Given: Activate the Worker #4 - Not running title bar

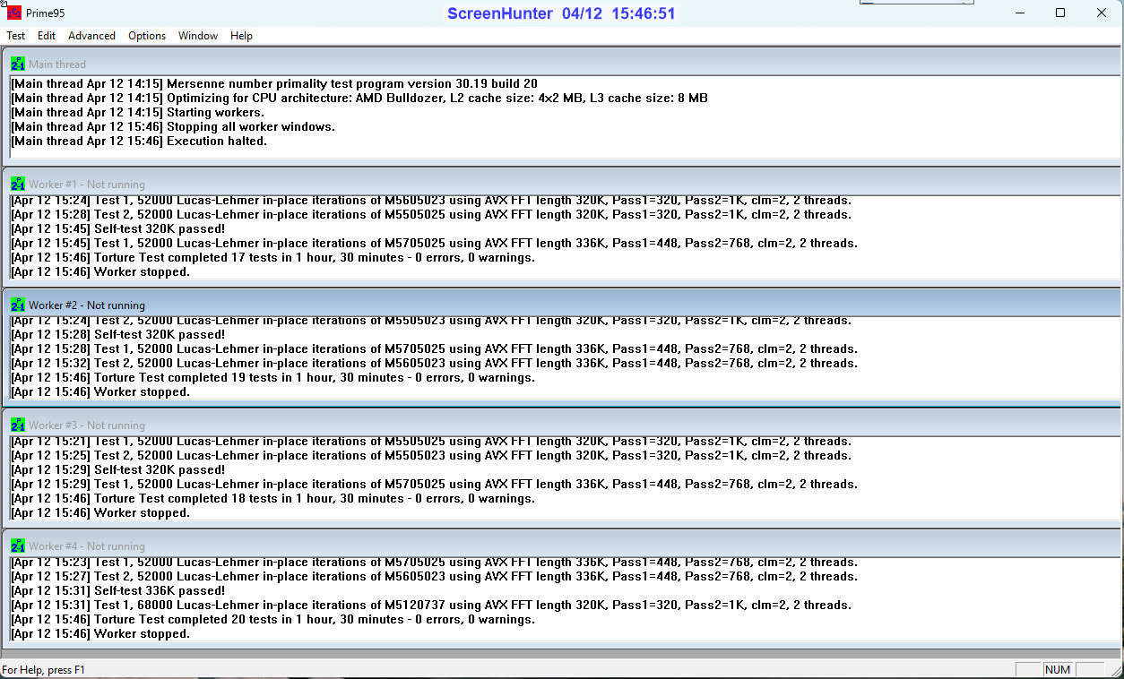Looking at the screenshot, I should coord(562,546).
